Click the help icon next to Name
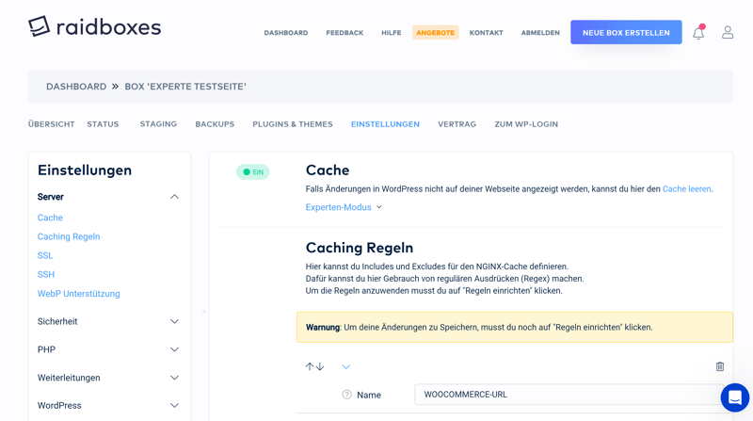The image size is (753, 421). [x=346, y=395]
